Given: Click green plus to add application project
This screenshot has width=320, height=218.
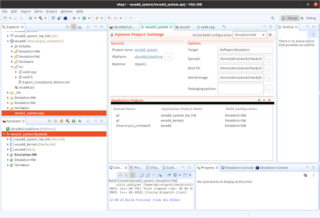Looking at the screenshot, I should (259, 100).
